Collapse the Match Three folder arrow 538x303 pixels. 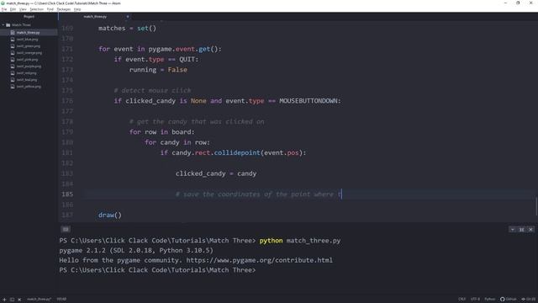(3, 25)
